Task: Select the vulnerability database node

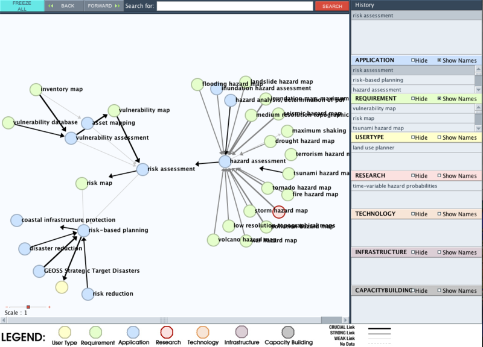Action: (8, 123)
